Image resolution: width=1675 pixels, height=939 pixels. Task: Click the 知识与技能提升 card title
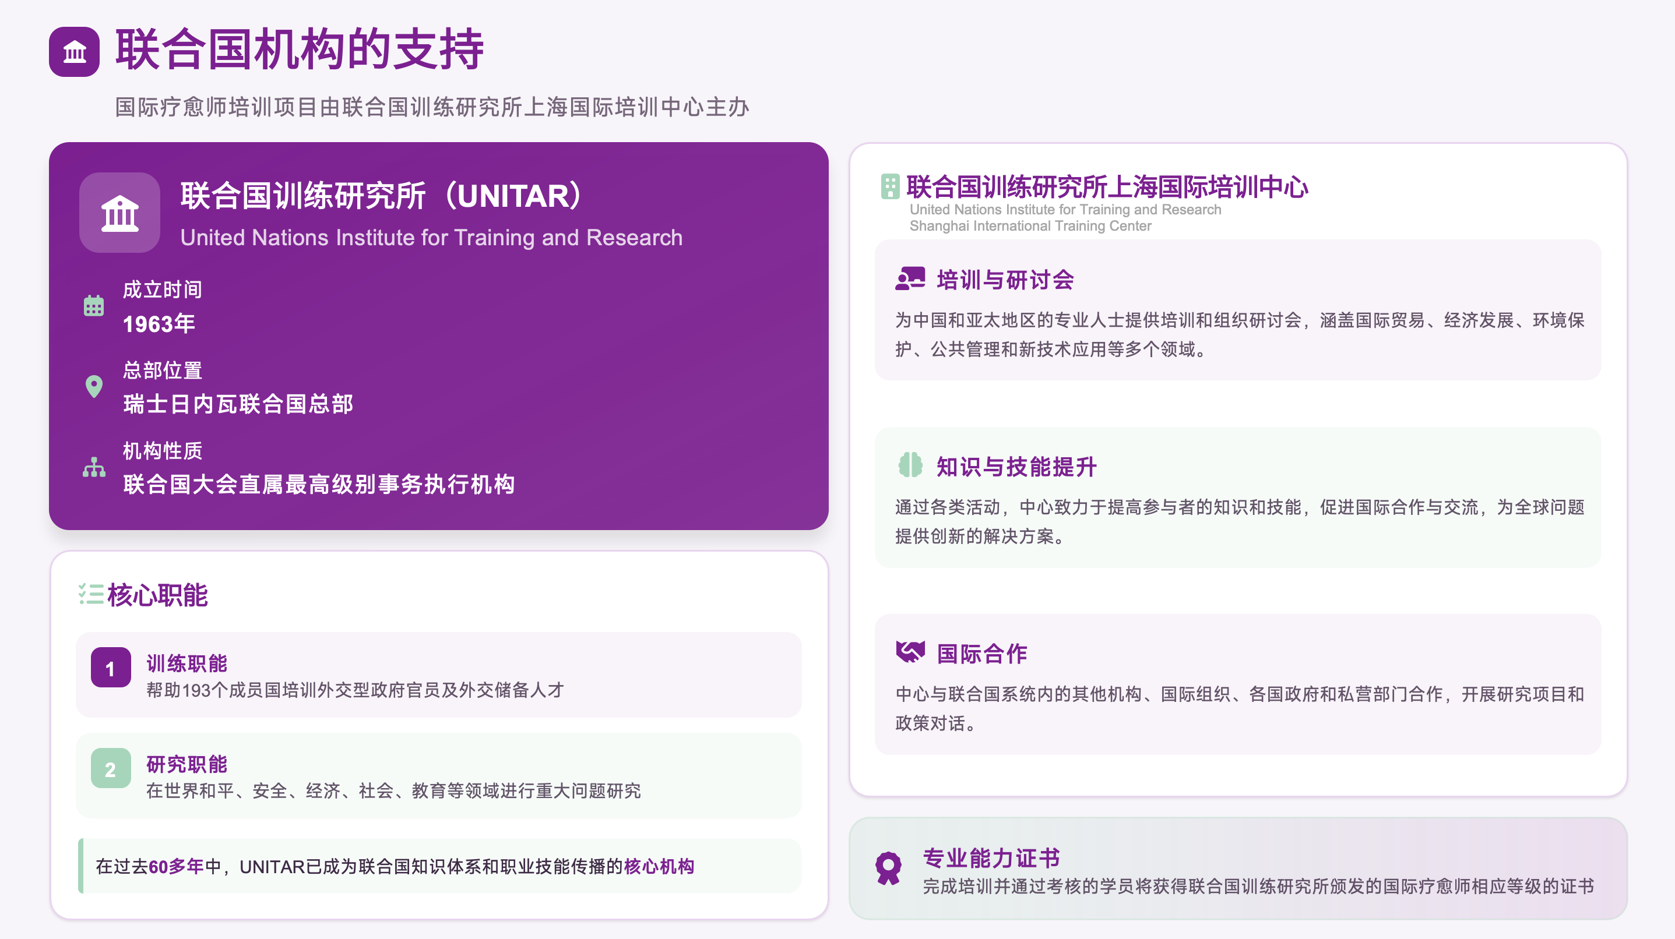tap(1017, 466)
